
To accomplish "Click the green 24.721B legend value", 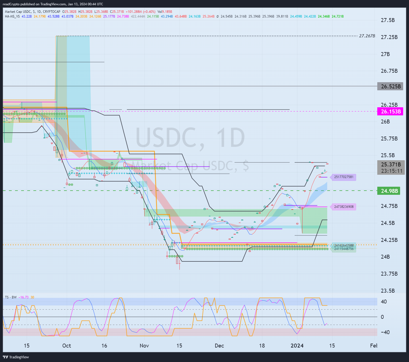I will [x=338, y=16].
